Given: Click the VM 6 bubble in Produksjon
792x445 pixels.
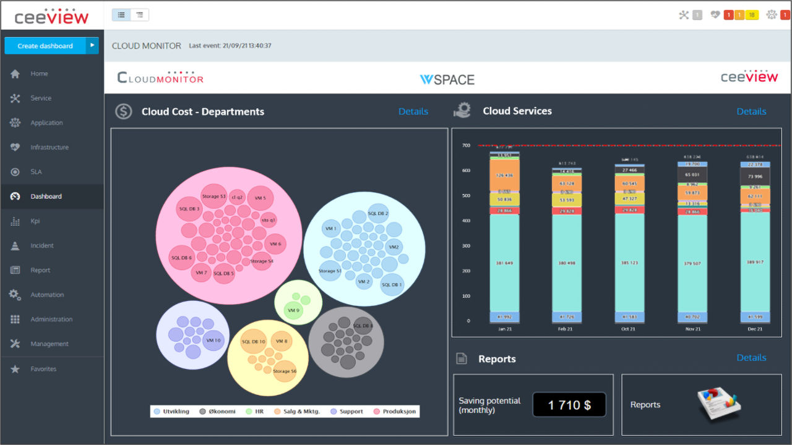Looking at the screenshot, I should 275,244.
